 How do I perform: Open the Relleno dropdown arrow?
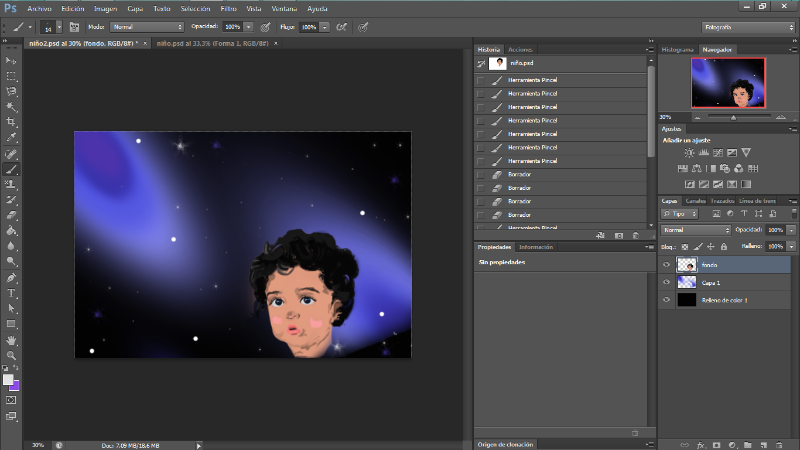(792, 247)
